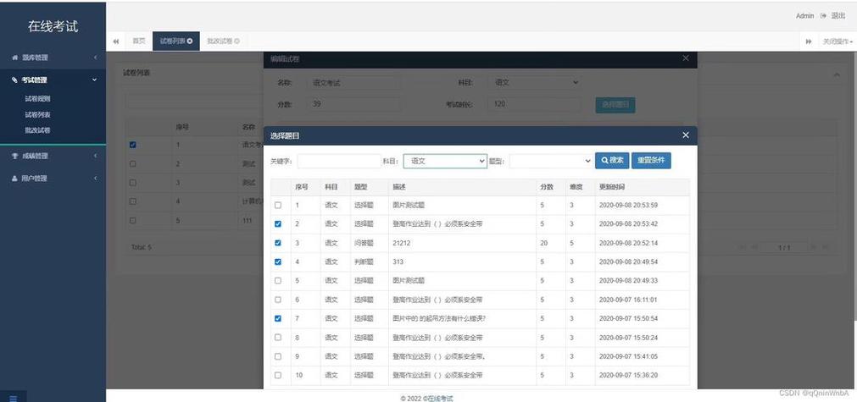Close the 试卷列表 tab via its x icon

[x=190, y=41]
